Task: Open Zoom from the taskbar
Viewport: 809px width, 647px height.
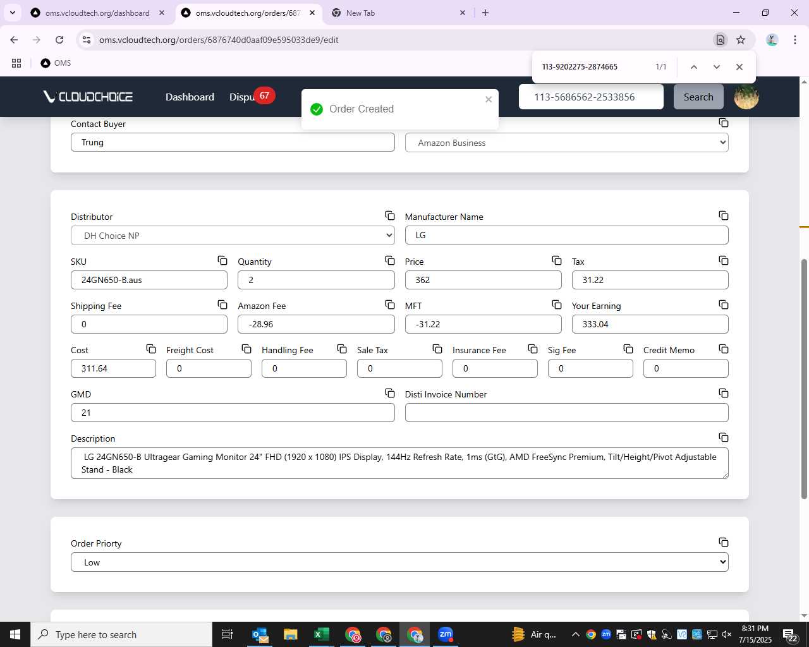Action: [446, 634]
